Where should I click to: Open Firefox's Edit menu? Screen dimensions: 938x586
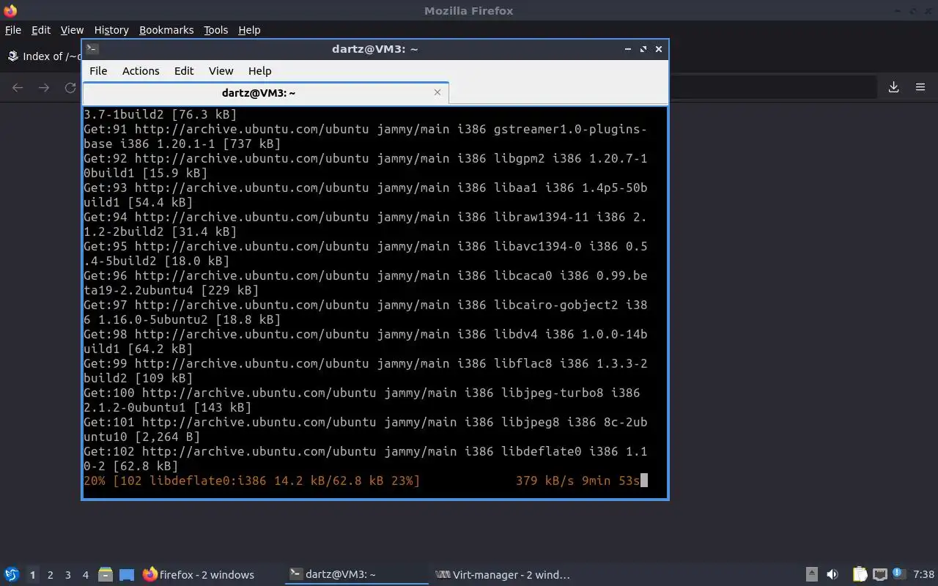tap(41, 30)
